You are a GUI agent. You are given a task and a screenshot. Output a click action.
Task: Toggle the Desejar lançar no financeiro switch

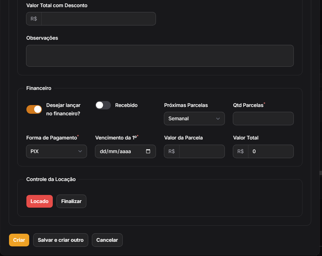click(34, 109)
